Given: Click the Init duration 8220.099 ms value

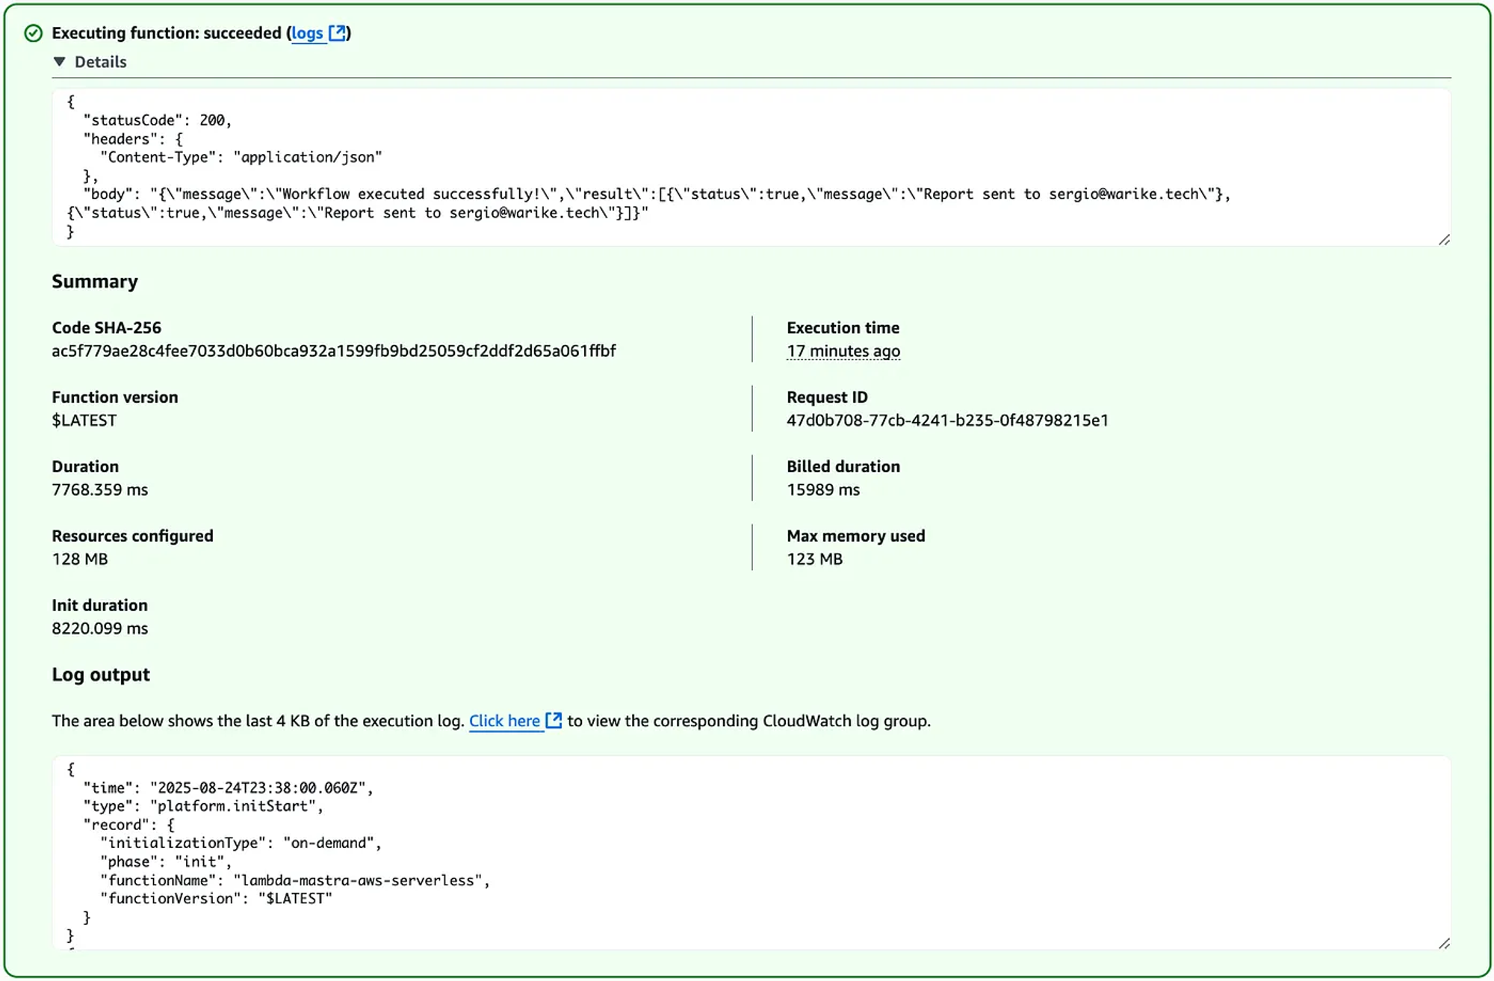Looking at the screenshot, I should (99, 629).
